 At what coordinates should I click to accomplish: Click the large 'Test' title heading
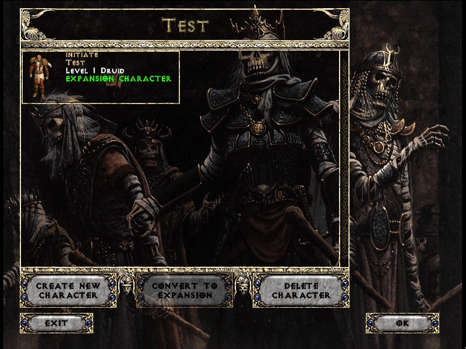pyautogui.click(x=185, y=25)
